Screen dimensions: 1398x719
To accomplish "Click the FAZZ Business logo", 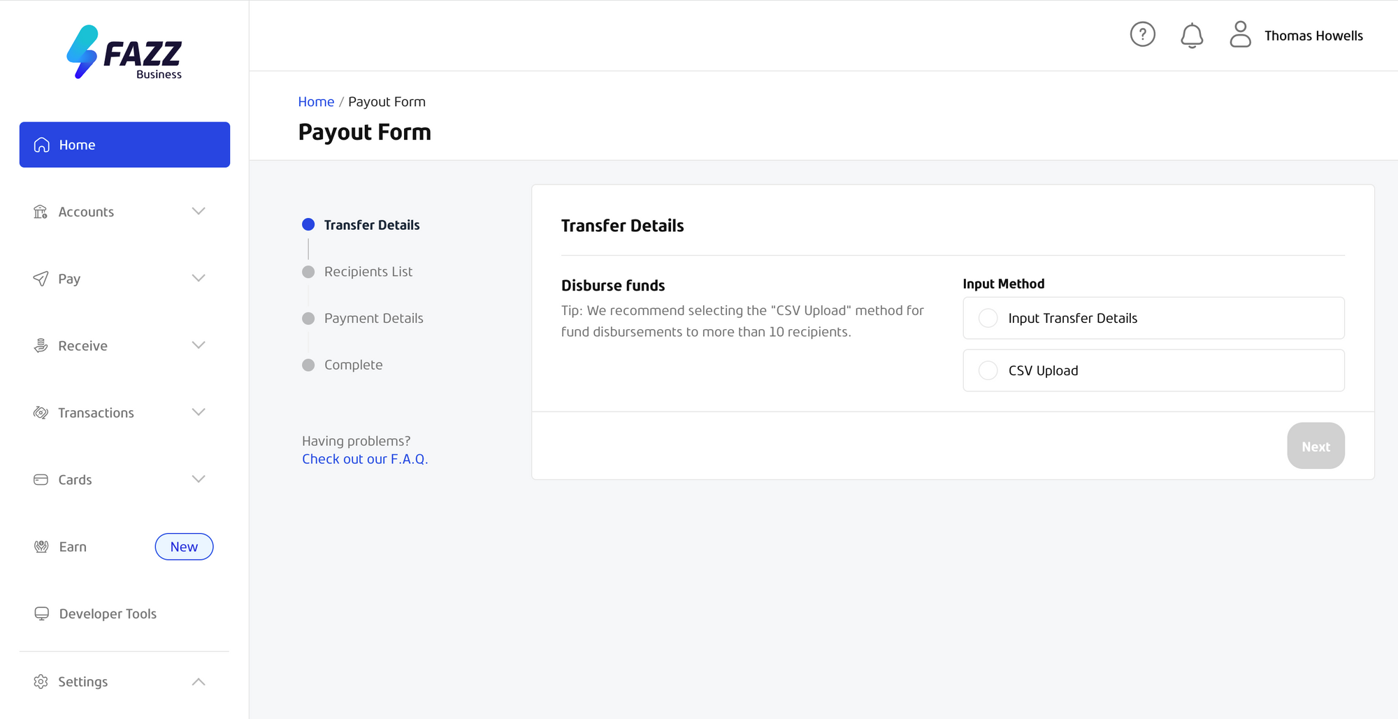I will (124, 52).
